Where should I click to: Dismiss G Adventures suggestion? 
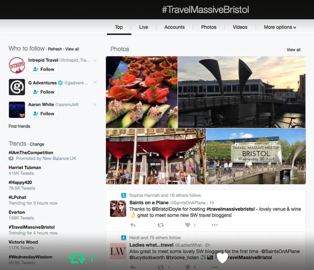coord(95,82)
